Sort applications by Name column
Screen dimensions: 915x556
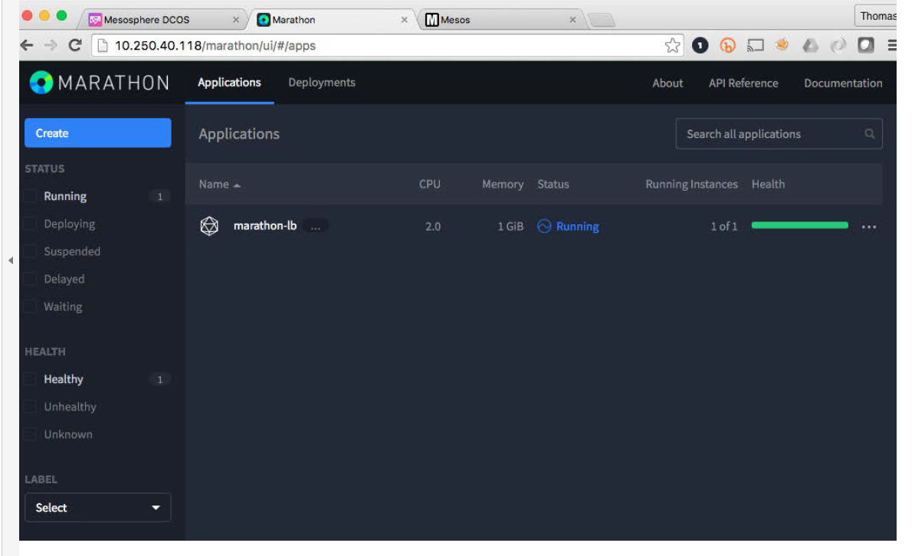coord(219,185)
